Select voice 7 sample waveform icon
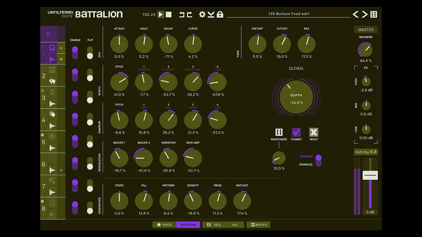 (52, 192)
